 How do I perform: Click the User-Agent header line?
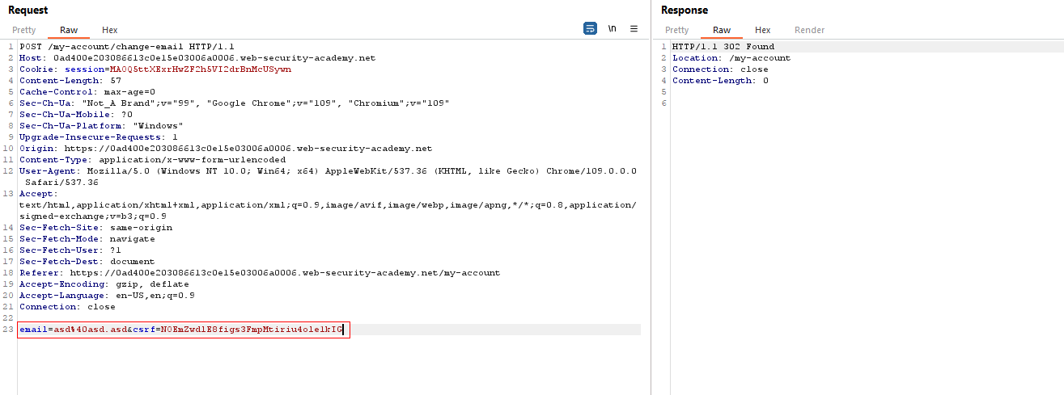click(328, 171)
